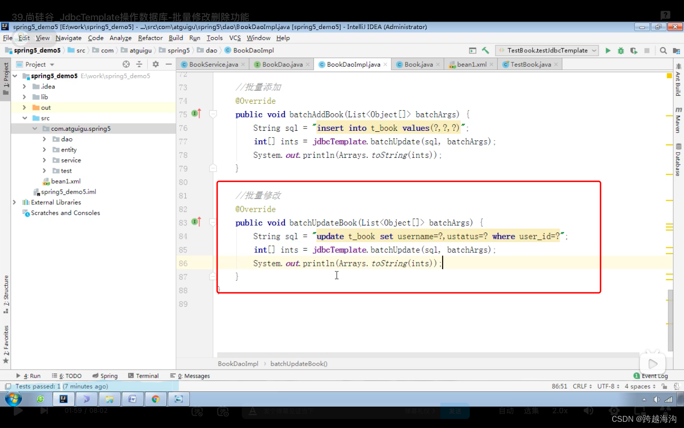Open Chrome from the taskbar

point(155,399)
